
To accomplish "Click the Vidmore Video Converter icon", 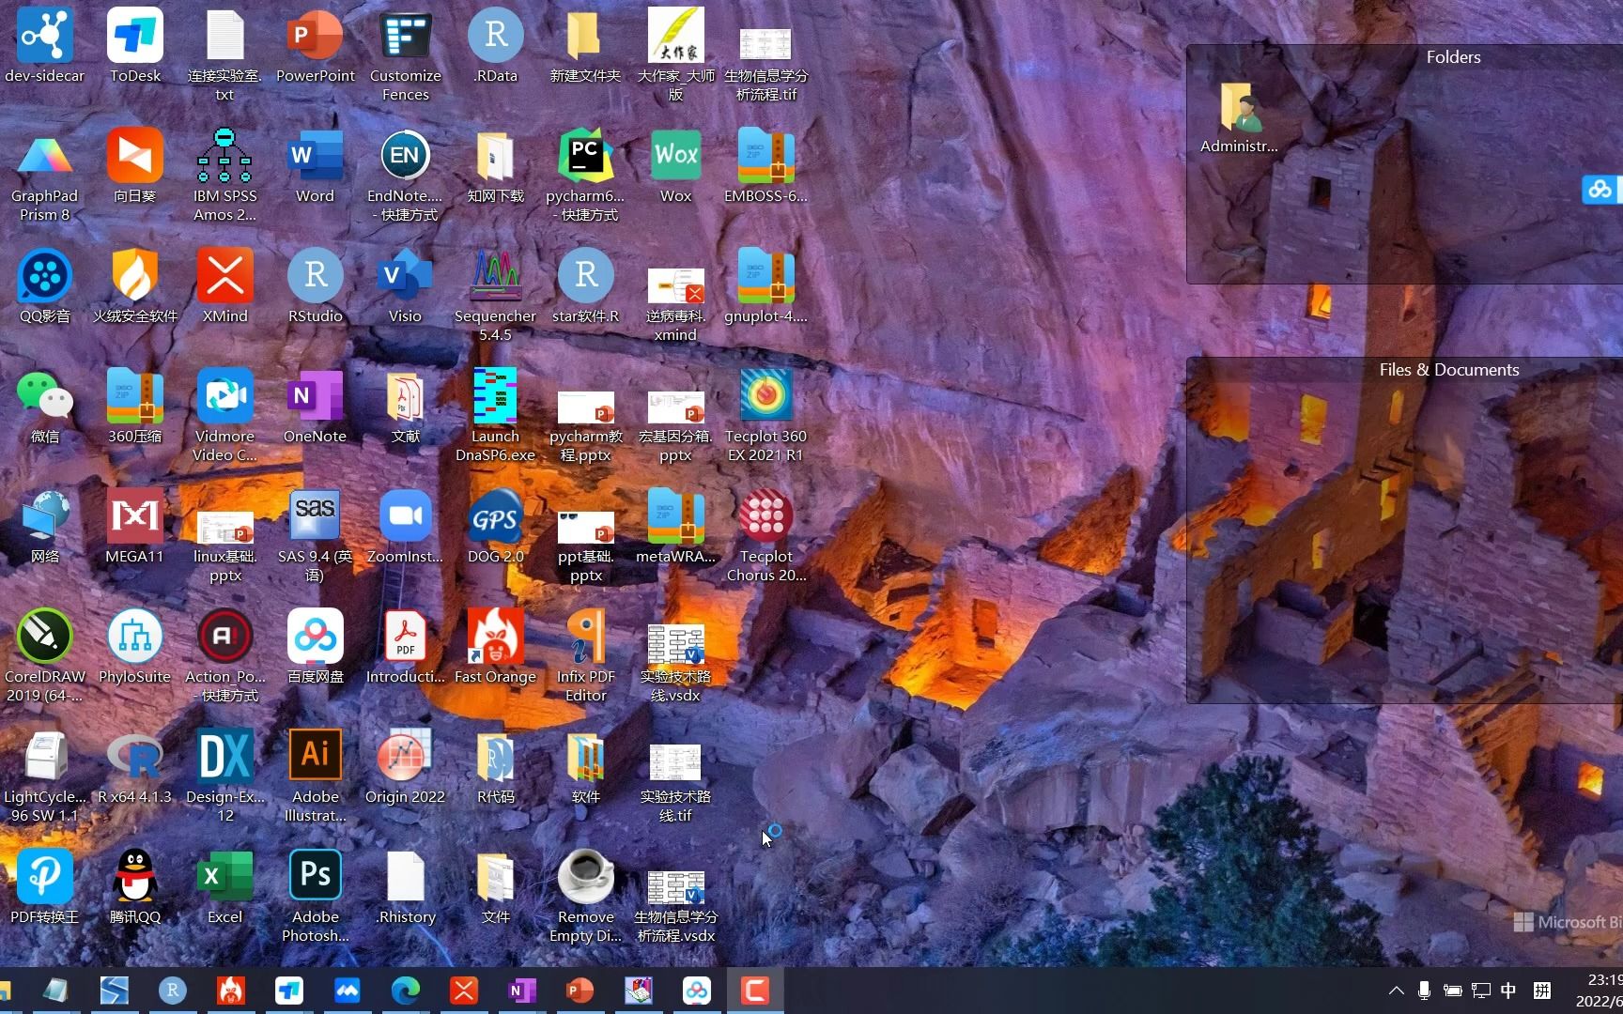I will coord(225,416).
